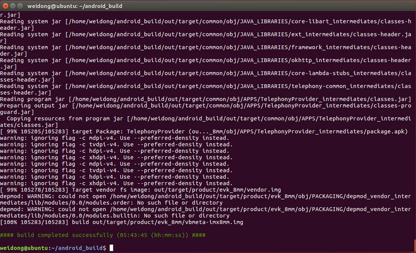Click the Preparing output jar line
The height and width of the screenshot is (253, 416).
[205, 109]
